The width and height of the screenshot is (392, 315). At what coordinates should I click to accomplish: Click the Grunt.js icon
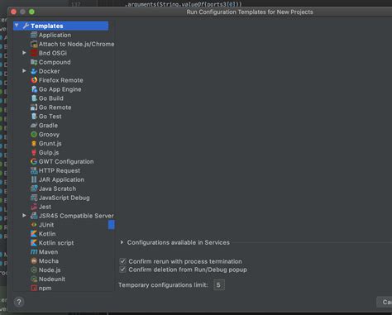coord(34,143)
